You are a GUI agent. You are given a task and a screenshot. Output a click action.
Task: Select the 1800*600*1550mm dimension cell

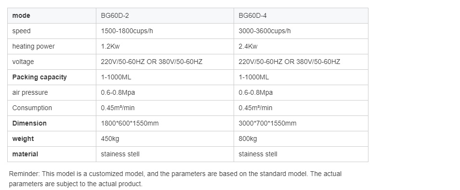point(165,123)
